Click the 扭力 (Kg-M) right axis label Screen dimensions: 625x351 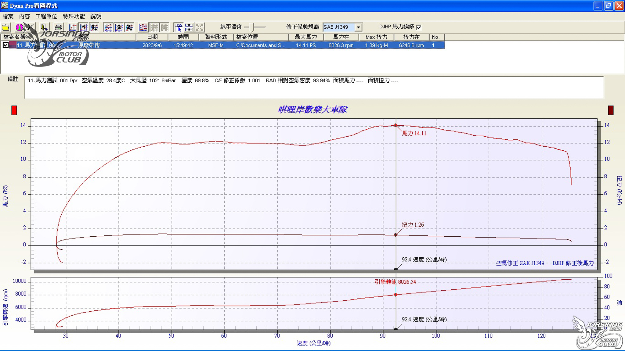pos(619,190)
